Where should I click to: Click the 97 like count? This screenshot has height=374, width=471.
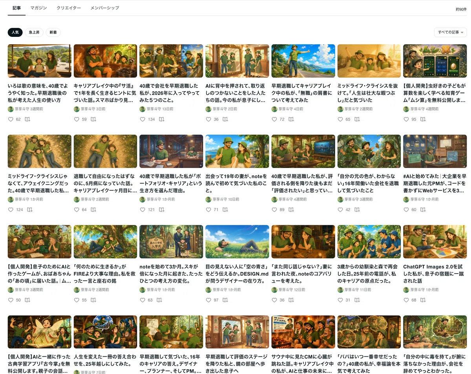pos(216,300)
